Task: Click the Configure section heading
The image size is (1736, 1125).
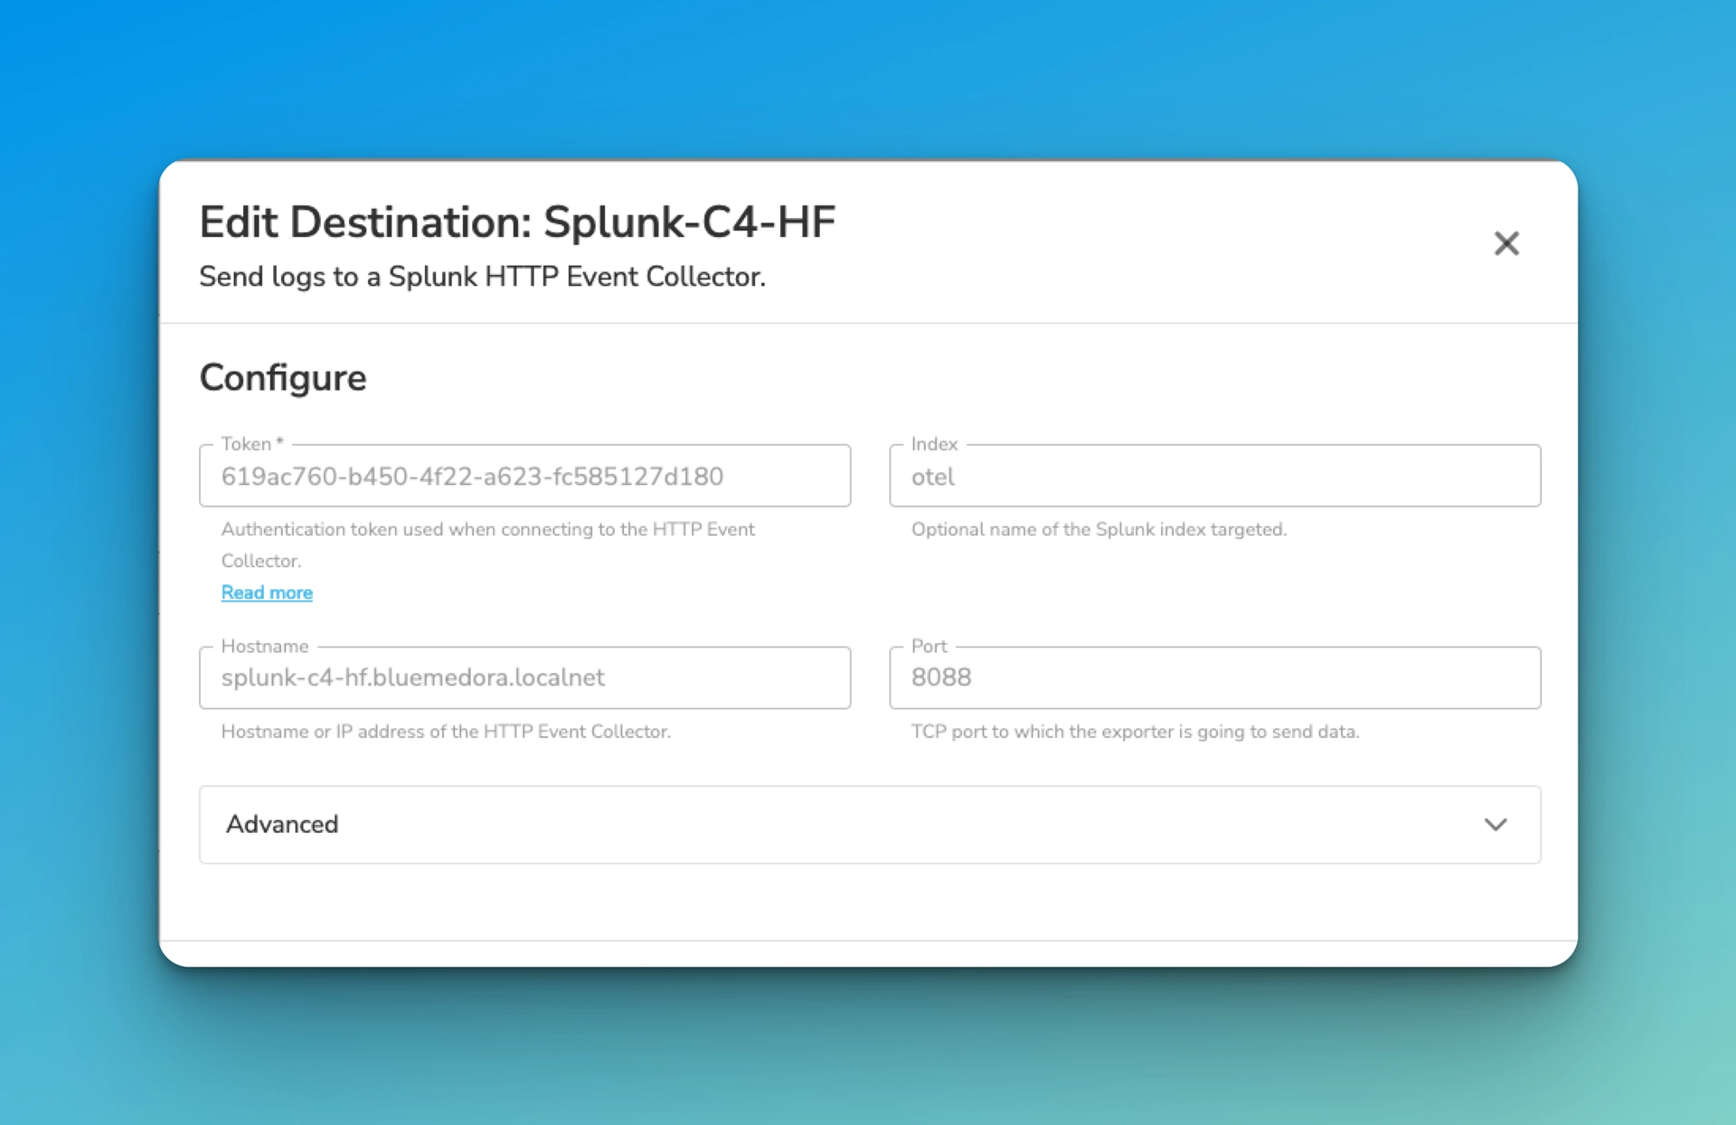Action: 282,377
